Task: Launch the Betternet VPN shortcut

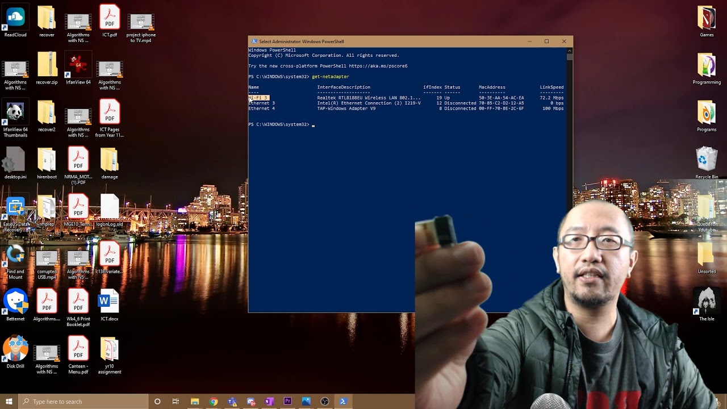Action: 15,305
